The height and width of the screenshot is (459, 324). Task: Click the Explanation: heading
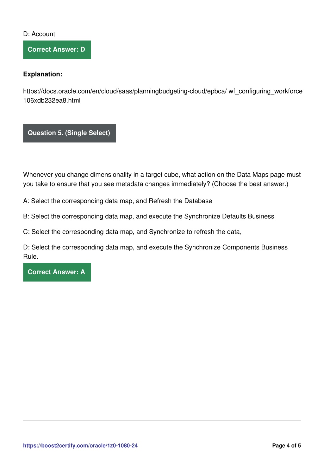click(43, 74)
